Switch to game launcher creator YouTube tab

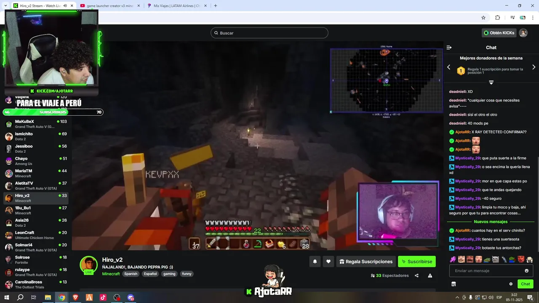(x=110, y=6)
